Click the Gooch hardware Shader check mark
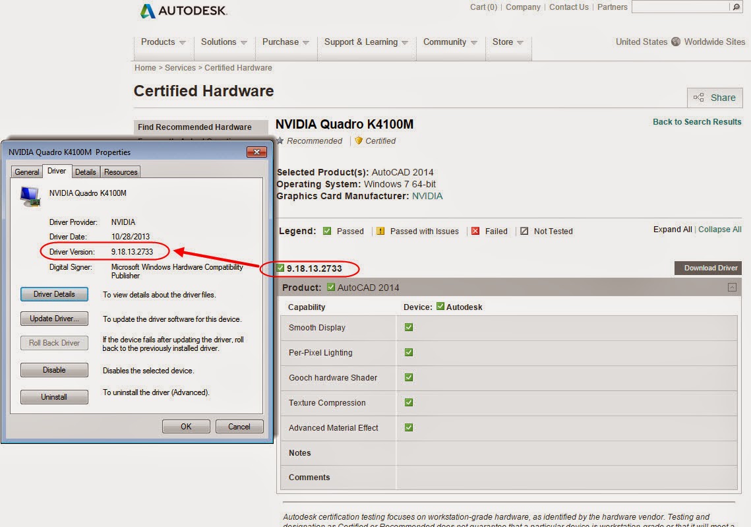751x527 pixels. 409,377
